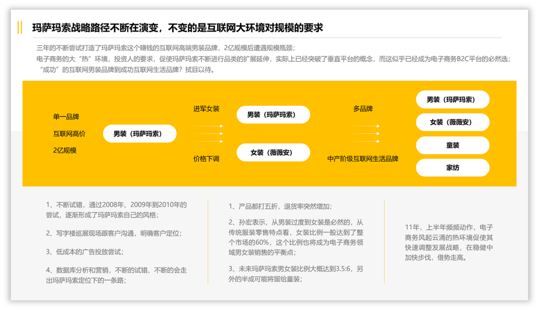The image size is (539, 310).
Task: Click point 1、不断试错，通过2008年
Action: [x=116, y=210]
